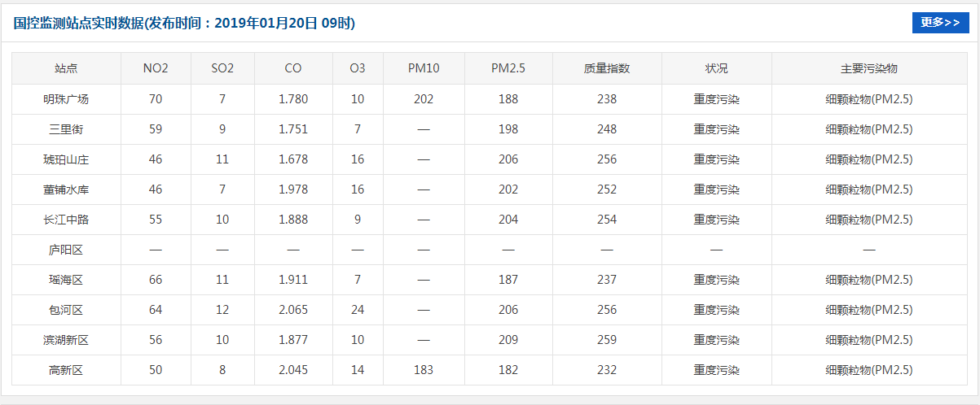
Task: Click the PM2.5 value 188
Action: click(508, 99)
